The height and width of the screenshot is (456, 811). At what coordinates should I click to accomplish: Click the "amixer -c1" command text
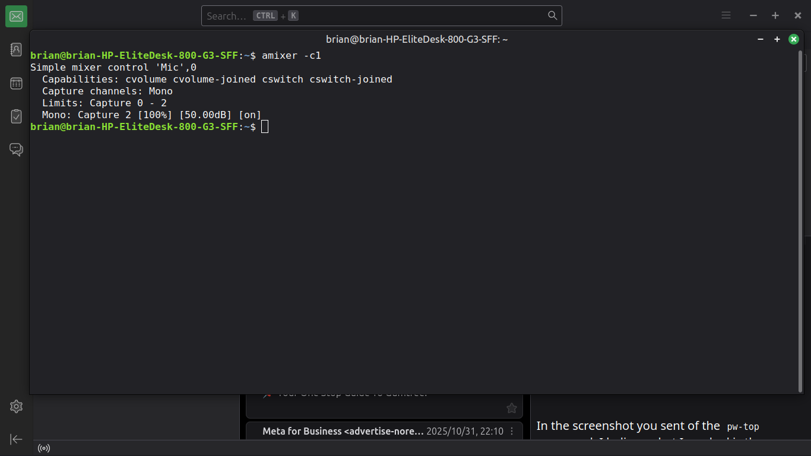pyautogui.click(x=292, y=55)
